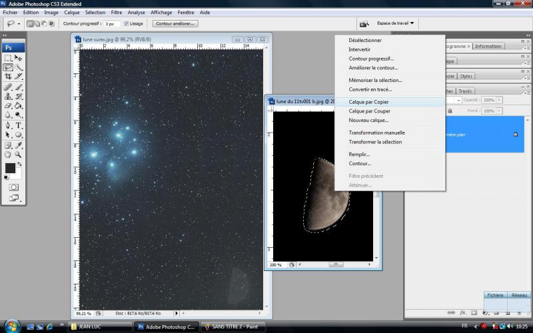Select the Zoom magnifier tool
The height and width of the screenshot is (333, 533).
[x=19, y=155]
